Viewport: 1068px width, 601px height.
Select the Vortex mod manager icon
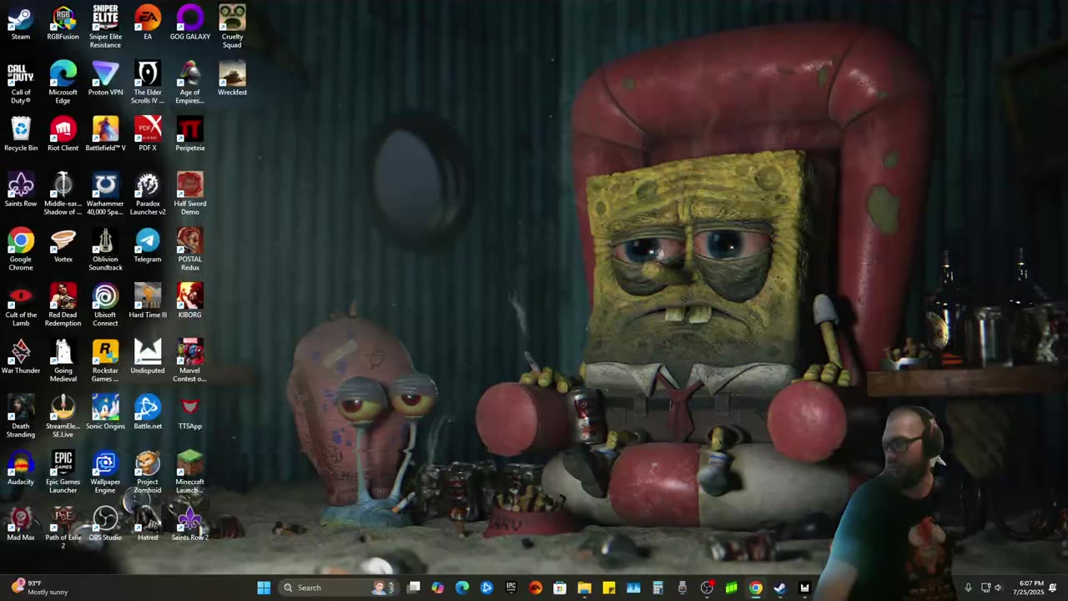pyautogui.click(x=63, y=245)
